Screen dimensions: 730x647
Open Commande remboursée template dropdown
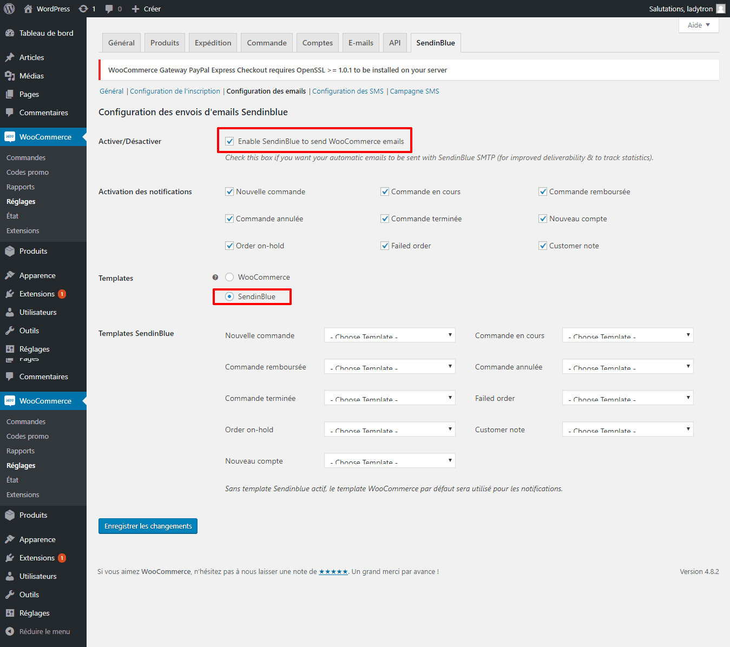click(x=390, y=366)
